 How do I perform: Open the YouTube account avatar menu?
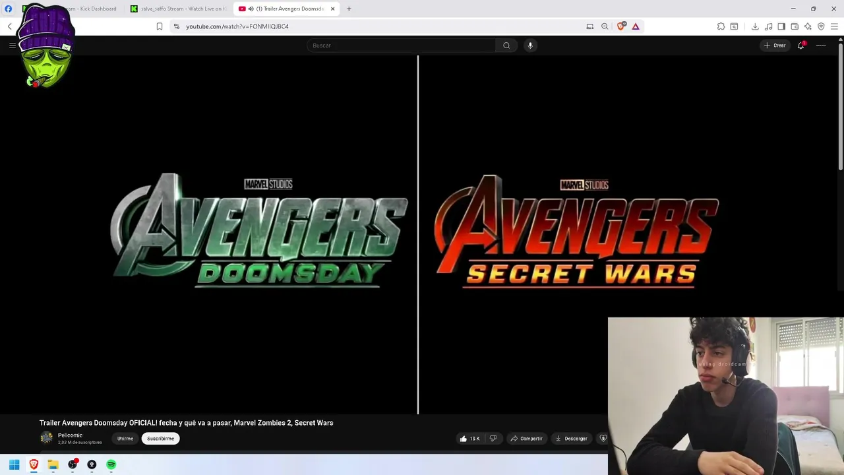pos(821,46)
